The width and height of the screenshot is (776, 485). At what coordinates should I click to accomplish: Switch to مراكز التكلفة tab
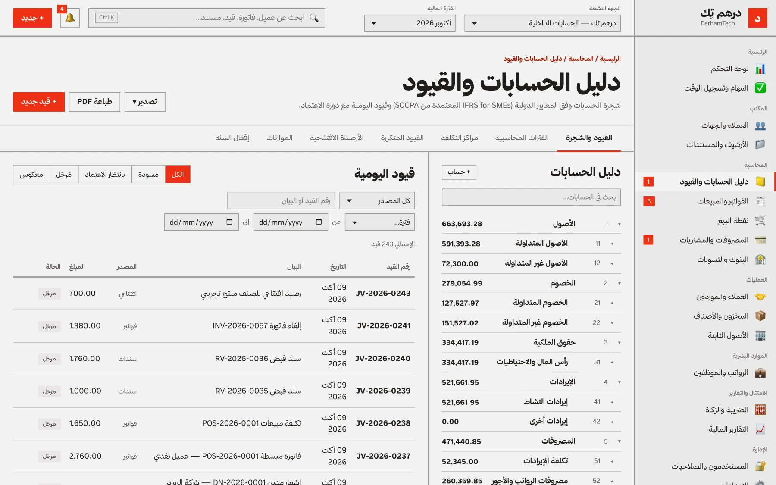click(x=460, y=138)
